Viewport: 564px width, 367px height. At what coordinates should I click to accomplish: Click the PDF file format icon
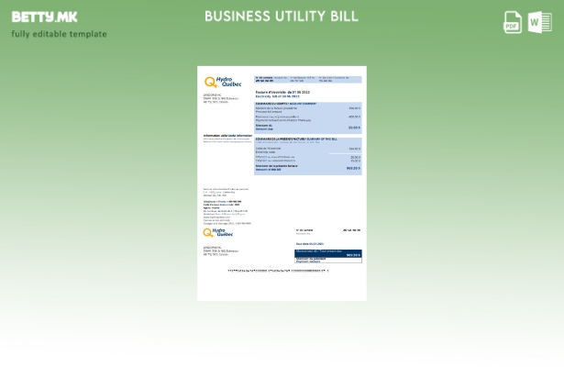pos(513,22)
